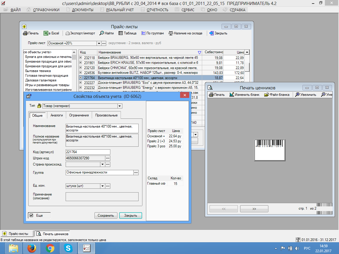Switch to the Произвольные tab
Image resolution: width=339 pixels, height=254 pixels.
click(x=106, y=115)
